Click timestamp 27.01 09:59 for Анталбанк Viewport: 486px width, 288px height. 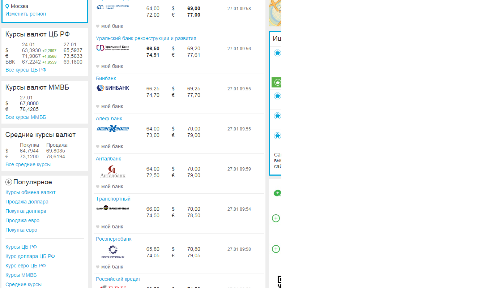click(239, 169)
